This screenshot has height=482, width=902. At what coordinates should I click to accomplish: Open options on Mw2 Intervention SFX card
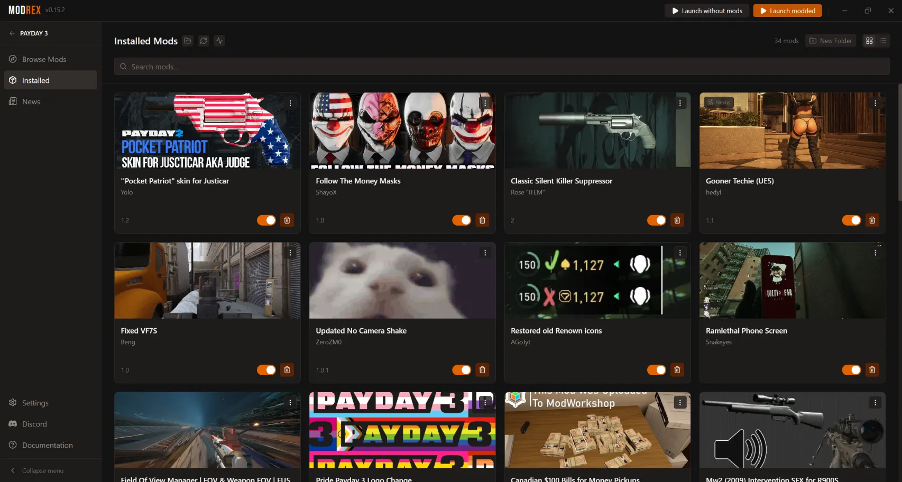[876, 403]
